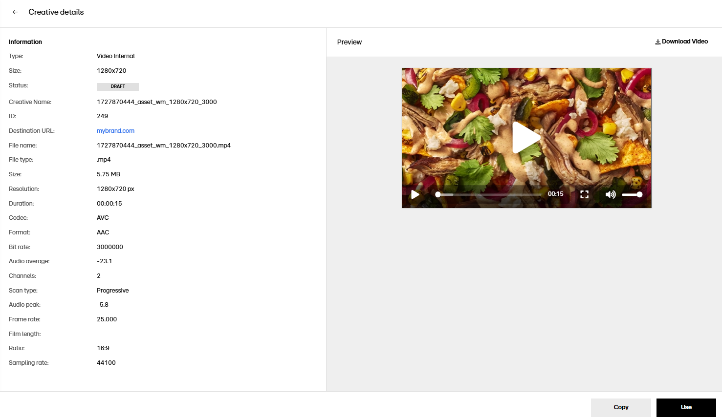This screenshot has height=420, width=722.
Task: Click the download icon next to Download Video
Action: 657,42
